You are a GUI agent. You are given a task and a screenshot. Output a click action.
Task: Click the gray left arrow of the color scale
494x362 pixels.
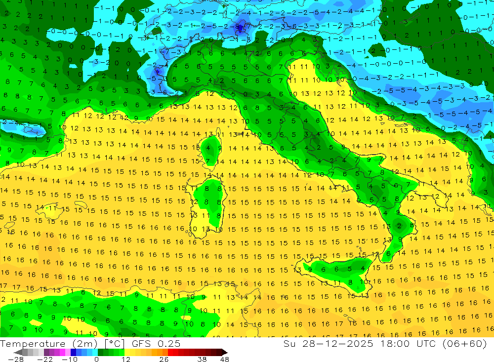[18, 352]
